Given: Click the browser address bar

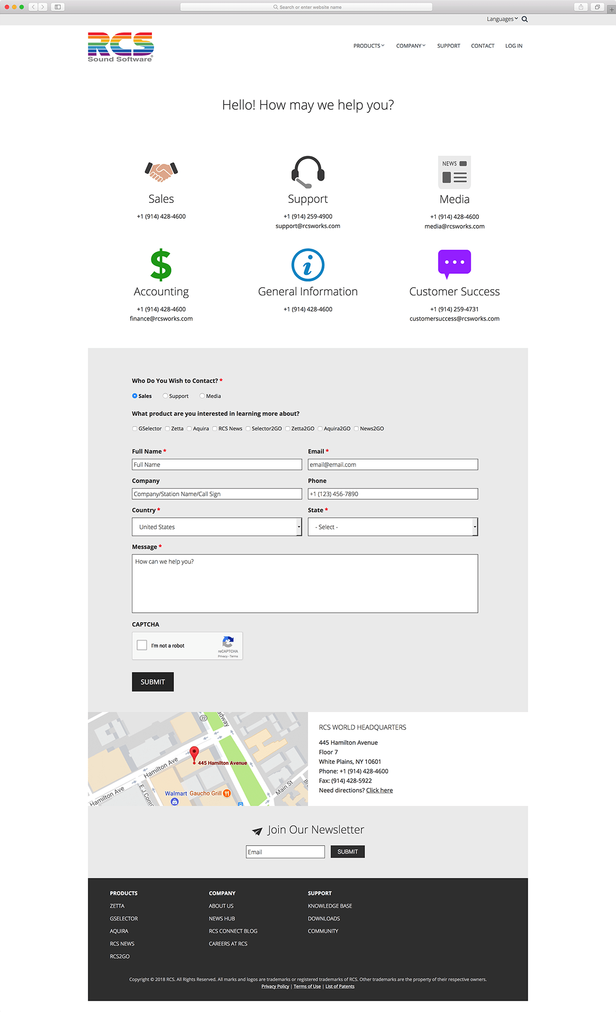Looking at the screenshot, I should pyautogui.click(x=306, y=7).
